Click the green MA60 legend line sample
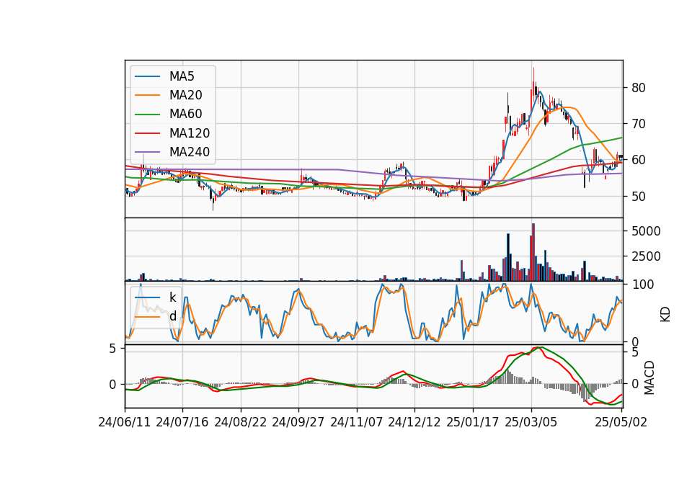 coord(147,115)
